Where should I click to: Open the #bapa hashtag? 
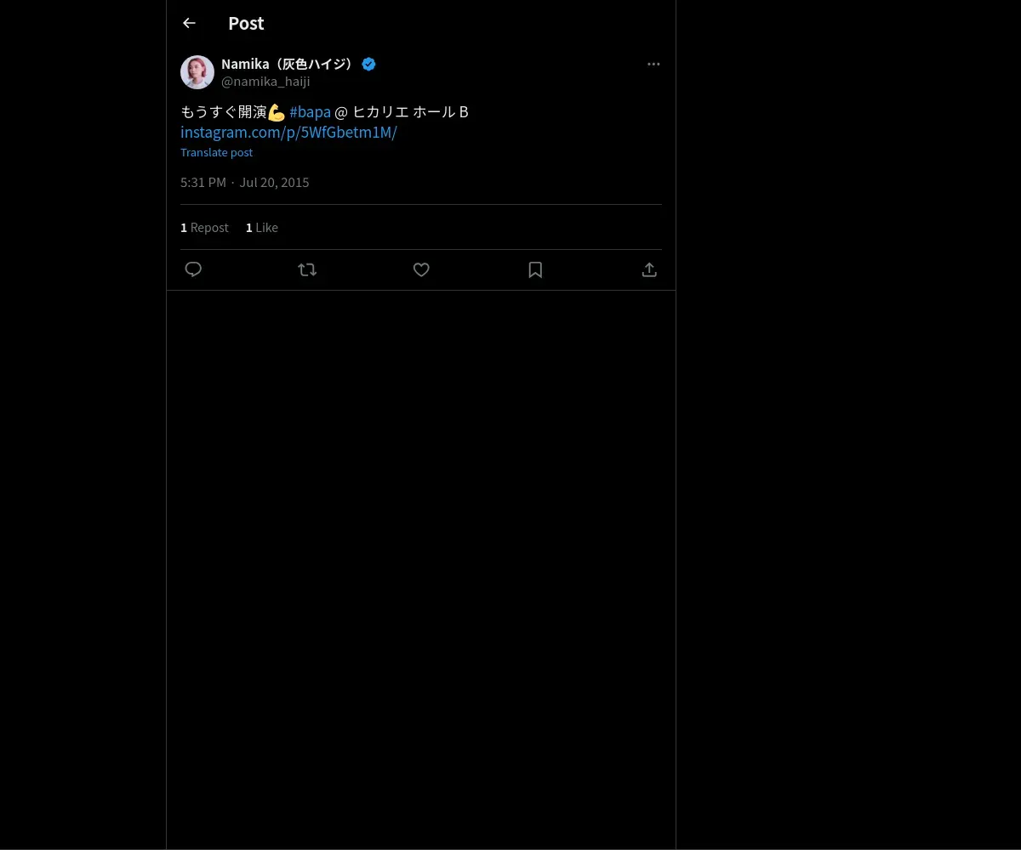click(310, 112)
